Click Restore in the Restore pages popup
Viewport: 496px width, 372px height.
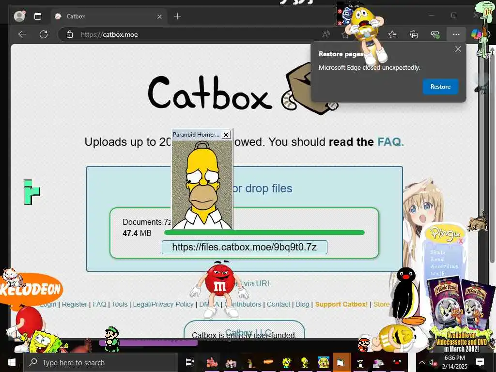pyautogui.click(x=440, y=86)
